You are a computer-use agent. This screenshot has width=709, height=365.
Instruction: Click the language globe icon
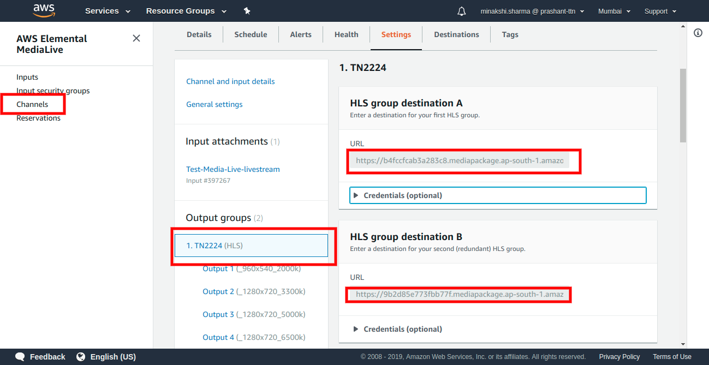coord(81,357)
